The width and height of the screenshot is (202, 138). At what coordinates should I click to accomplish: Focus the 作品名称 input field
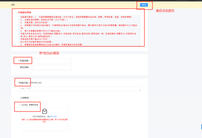52,61
